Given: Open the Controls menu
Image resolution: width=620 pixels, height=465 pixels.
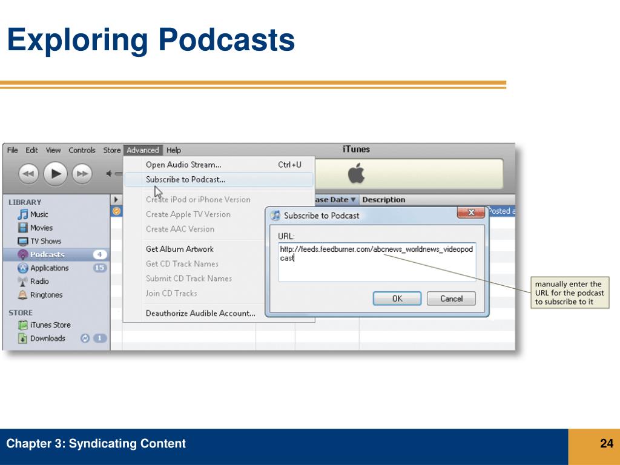Looking at the screenshot, I should point(82,150).
